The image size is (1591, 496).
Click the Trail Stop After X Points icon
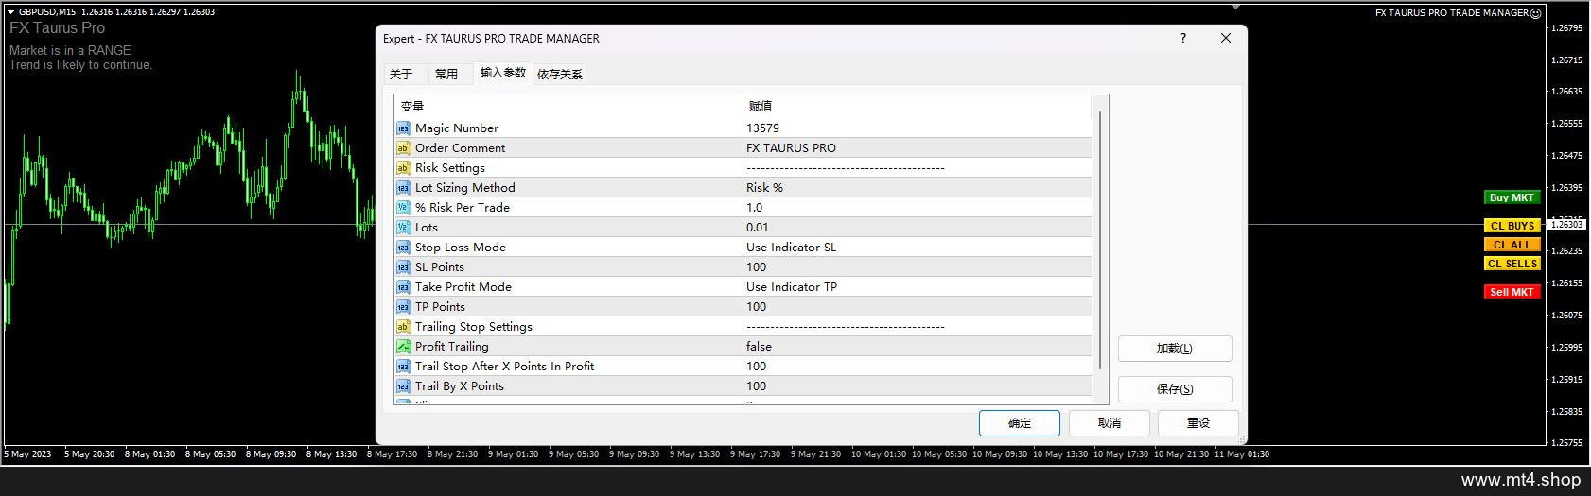point(403,367)
